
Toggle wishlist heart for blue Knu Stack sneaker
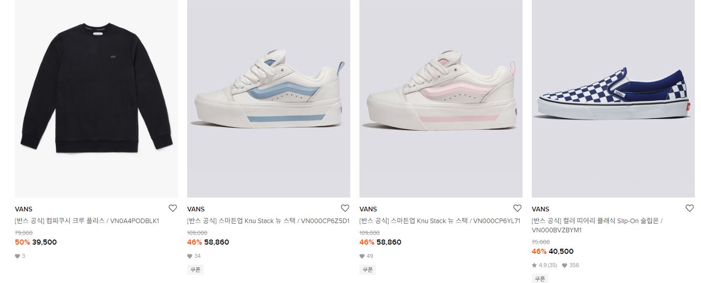345,208
